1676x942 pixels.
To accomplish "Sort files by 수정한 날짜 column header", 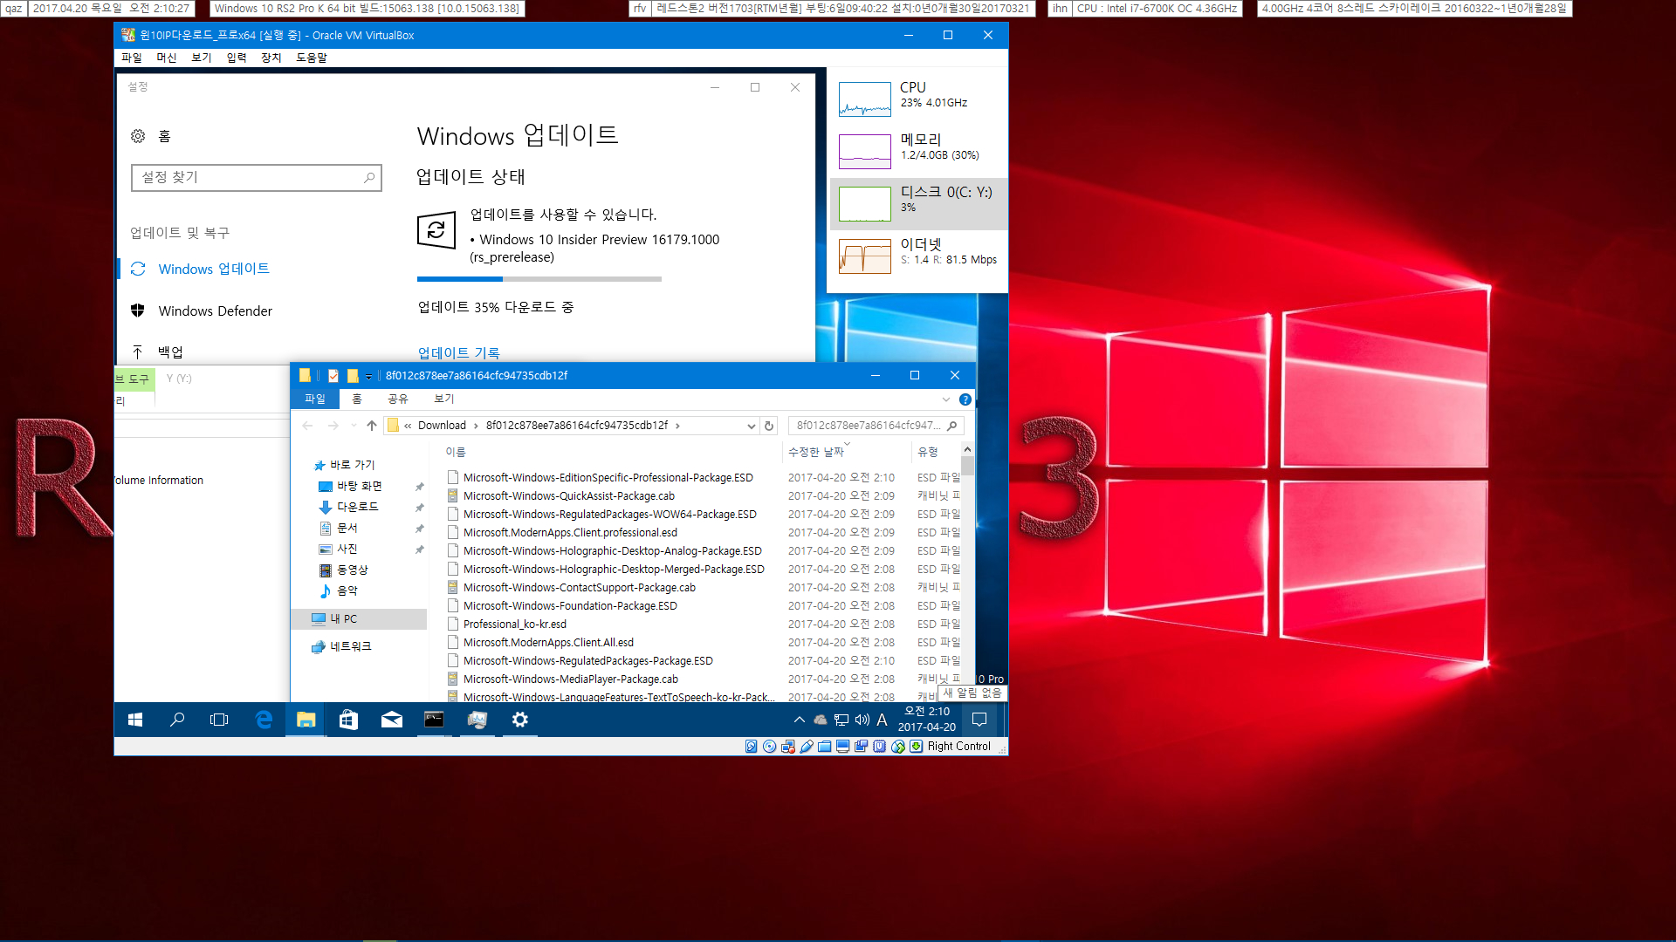I will [816, 452].
